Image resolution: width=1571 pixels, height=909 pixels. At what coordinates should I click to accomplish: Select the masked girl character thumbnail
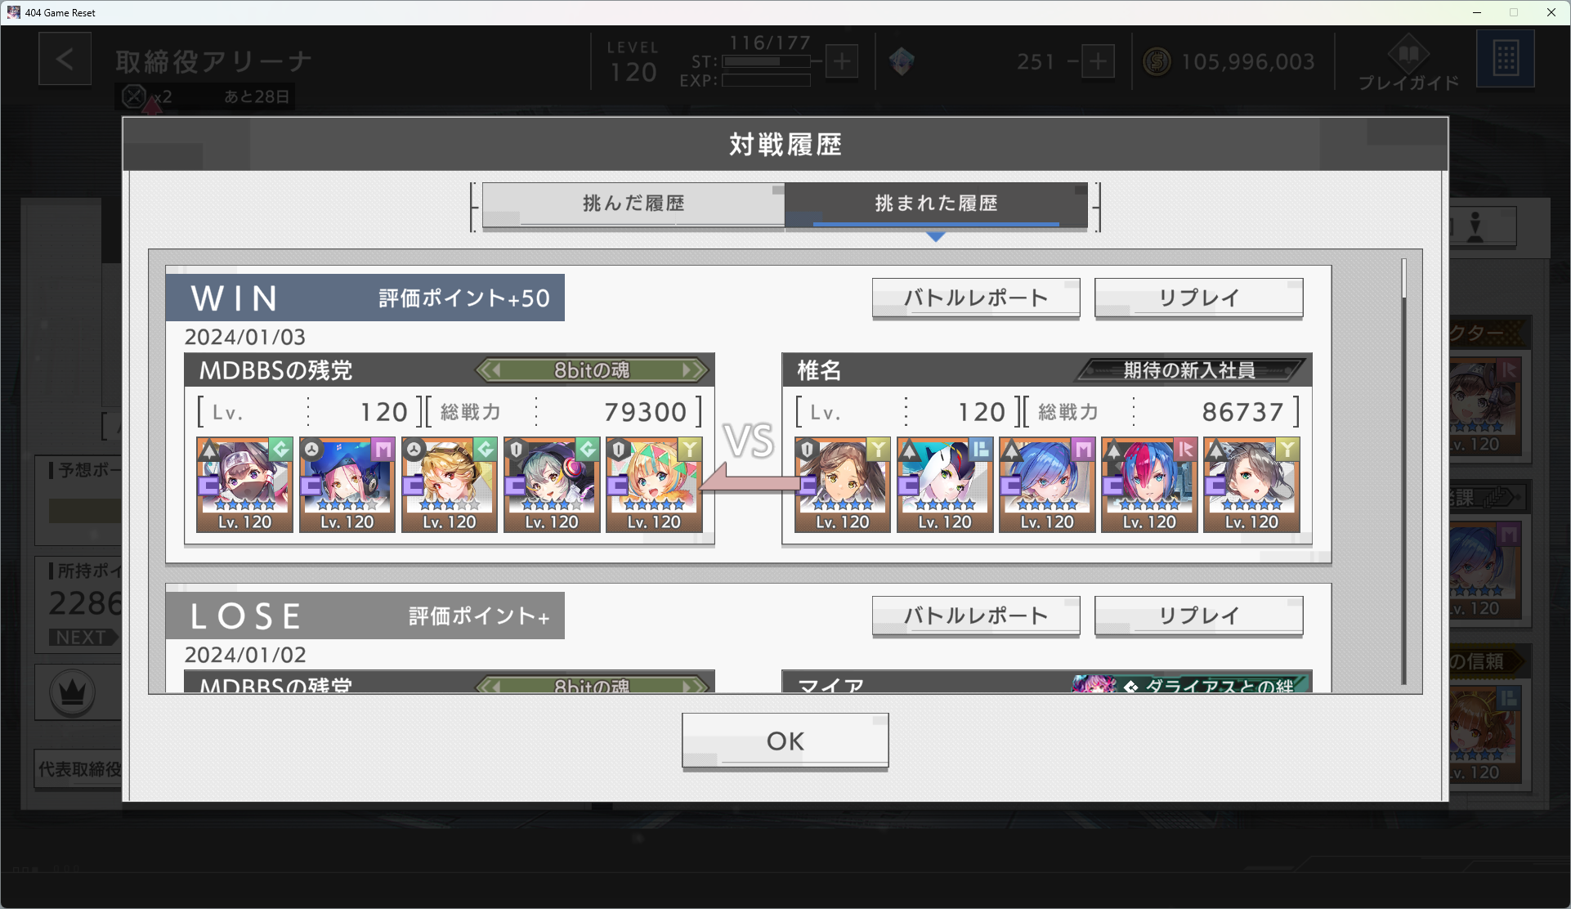(244, 485)
